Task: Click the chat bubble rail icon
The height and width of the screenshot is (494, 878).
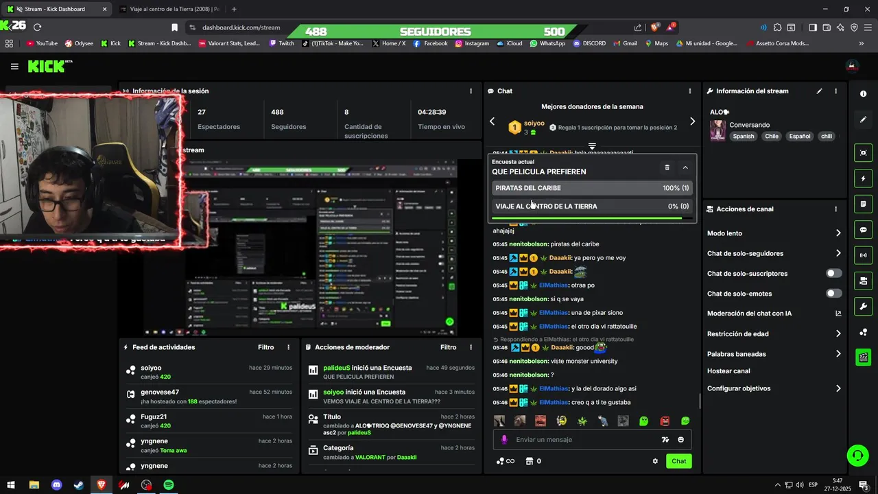Action: (x=863, y=230)
